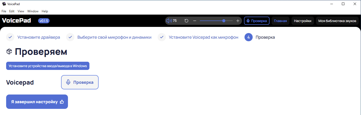Click the Проверка microphone button in header
The width and height of the screenshot is (361, 115).
point(257,21)
